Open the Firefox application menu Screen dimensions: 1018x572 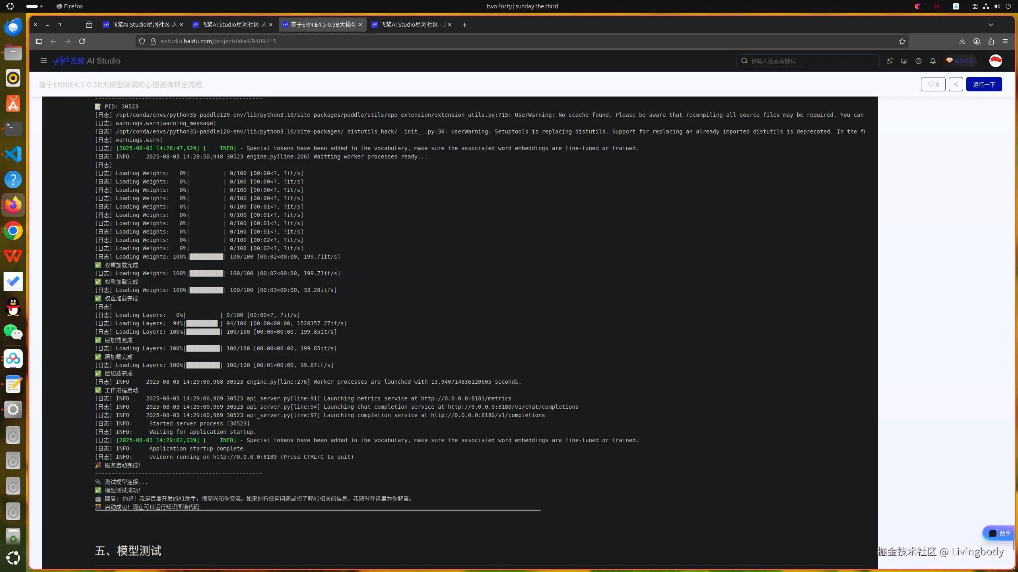click(x=1005, y=41)
